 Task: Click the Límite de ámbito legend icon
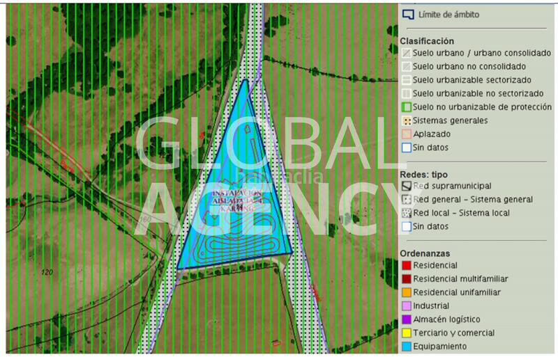(x=408, y=14)
